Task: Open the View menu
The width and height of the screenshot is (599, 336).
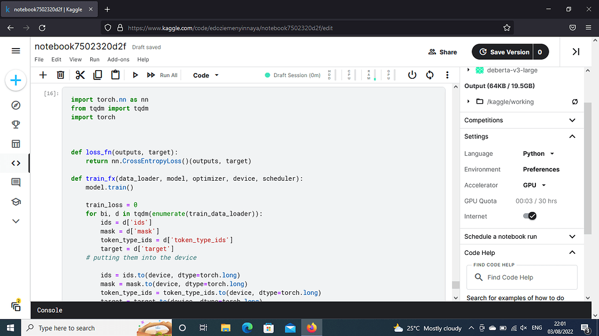Action: point(75,59)
